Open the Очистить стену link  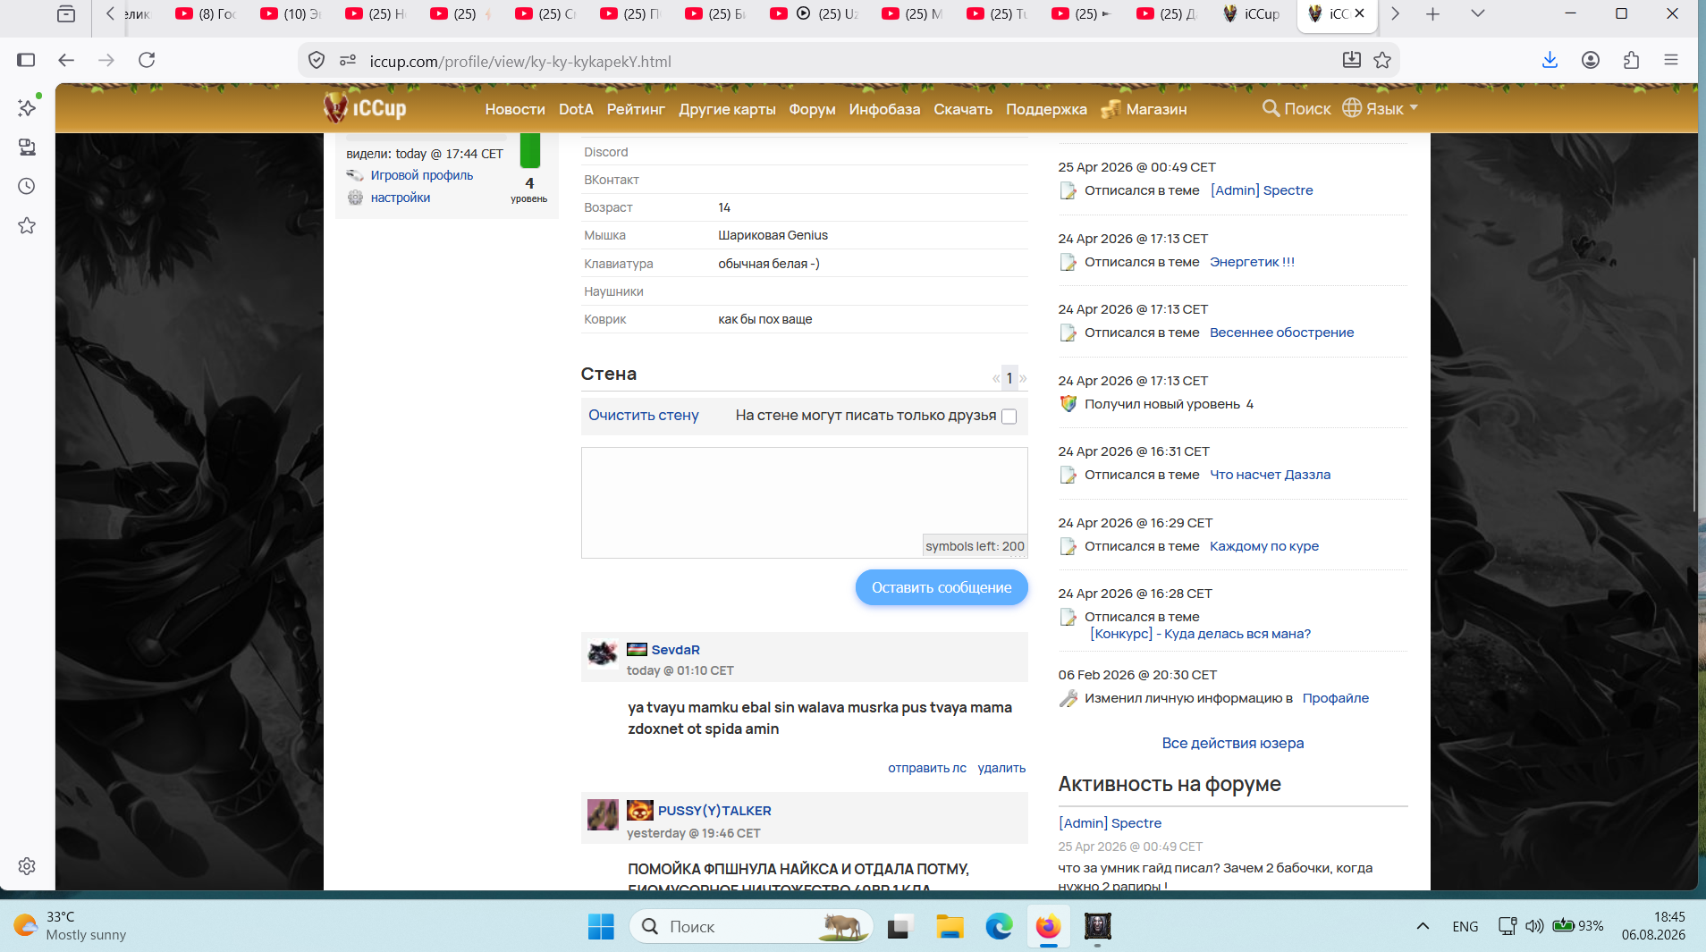click(x=644, y=415)
